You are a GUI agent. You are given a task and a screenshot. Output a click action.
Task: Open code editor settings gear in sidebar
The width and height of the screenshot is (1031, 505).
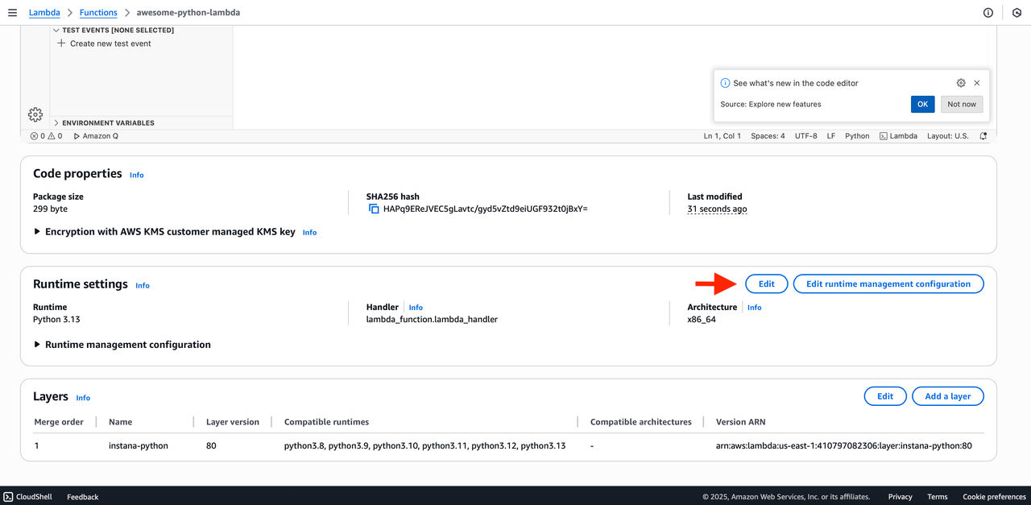[x=35, y=114]
